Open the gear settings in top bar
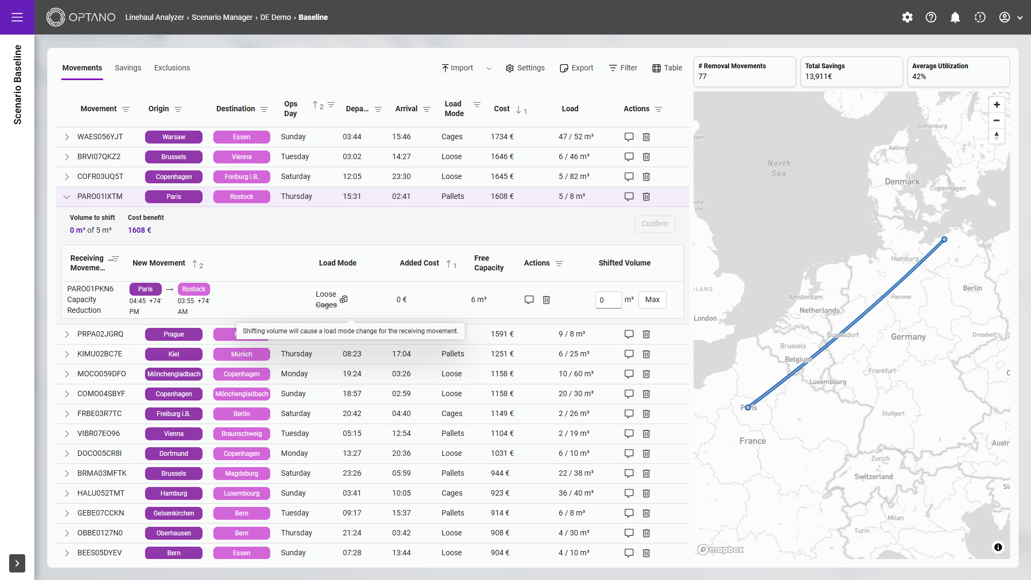This screenshot has height=580, width=1031. pos(907,17)
